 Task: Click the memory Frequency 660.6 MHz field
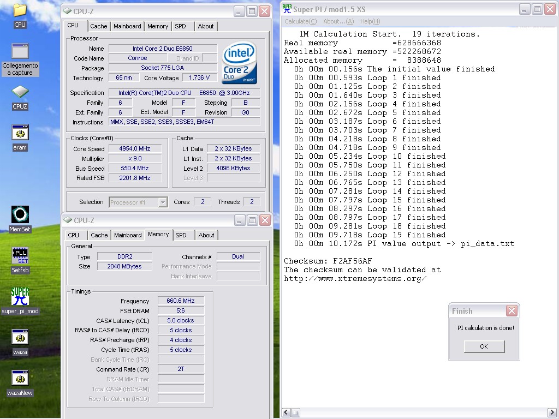pos(181,301)
